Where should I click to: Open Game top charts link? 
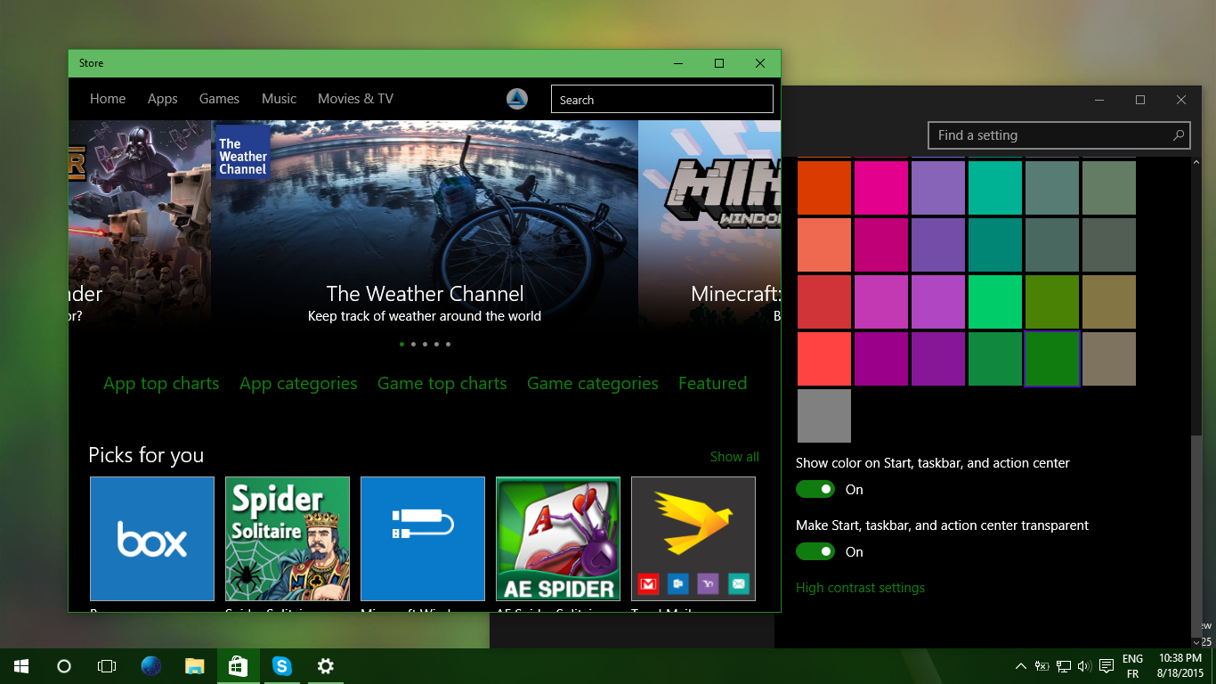click(x=442, y=384)
